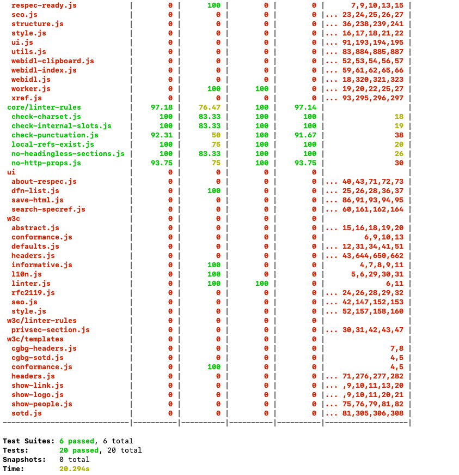Click the 100 functions value for worker.js

click(x=261, y=89)
